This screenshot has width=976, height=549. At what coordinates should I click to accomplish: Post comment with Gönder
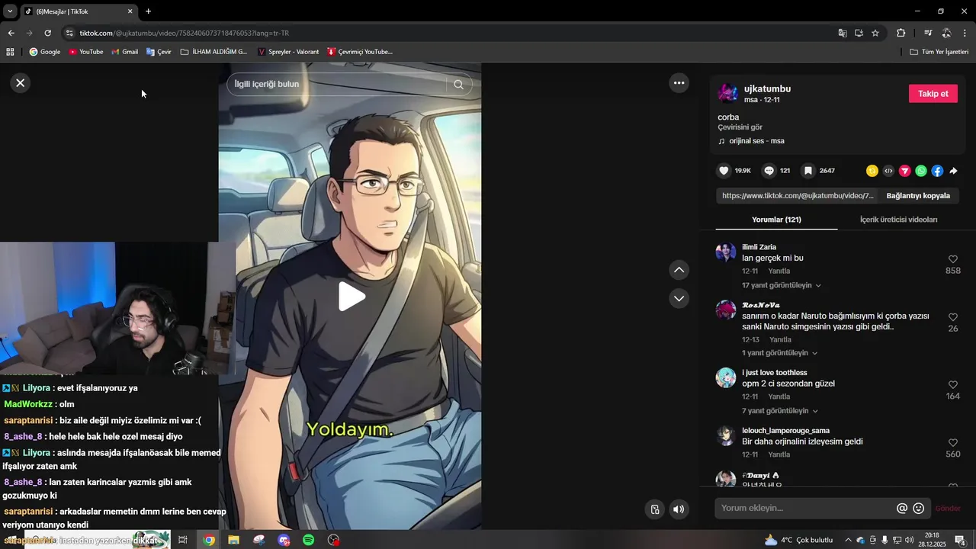click(x=948, y=509)
